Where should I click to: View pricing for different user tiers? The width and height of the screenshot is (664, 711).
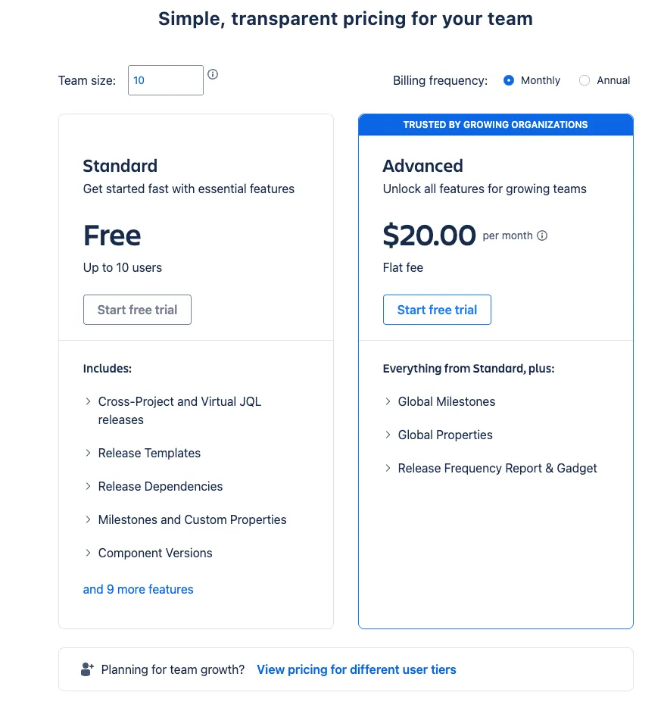356,669
